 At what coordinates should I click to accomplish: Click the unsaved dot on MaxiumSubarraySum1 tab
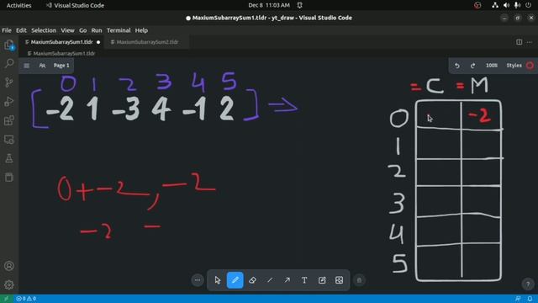click(x=98, y=42)
